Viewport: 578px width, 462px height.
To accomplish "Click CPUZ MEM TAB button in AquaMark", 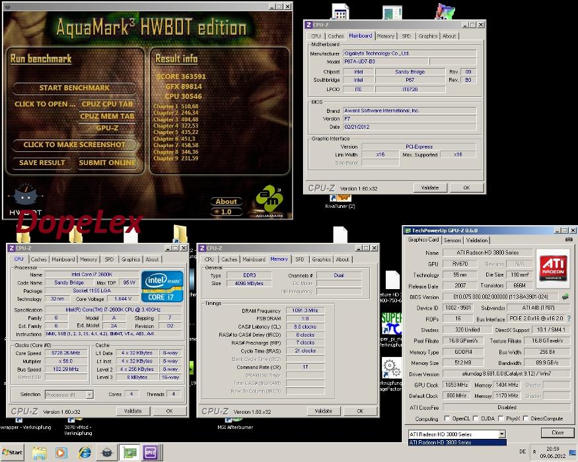I will click(x=107, y=116).
